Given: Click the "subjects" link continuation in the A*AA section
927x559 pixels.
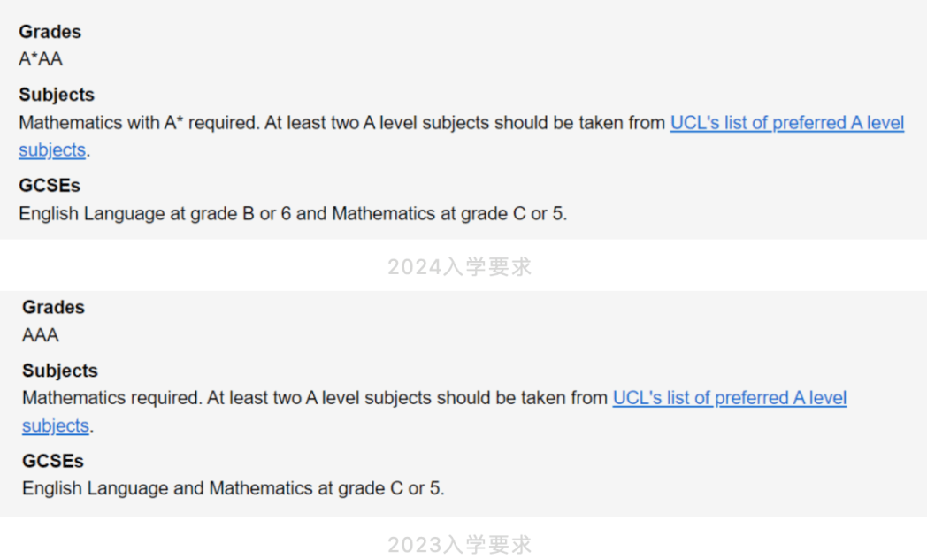Looking at the screenshot, I should click(x=52, y=150).
